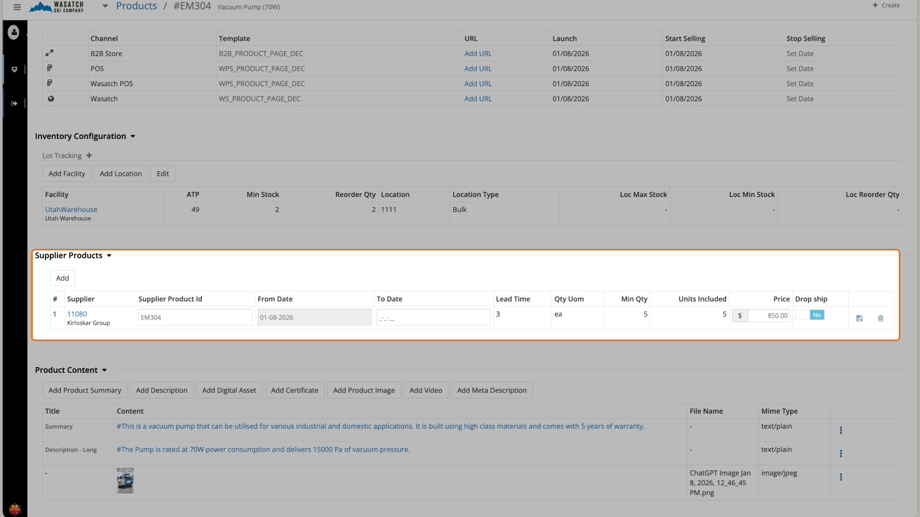The width and height of the screenshot is (920, 517).
Task: Open the options menu for the Description - Long row
Action: [x=841, y=453]
